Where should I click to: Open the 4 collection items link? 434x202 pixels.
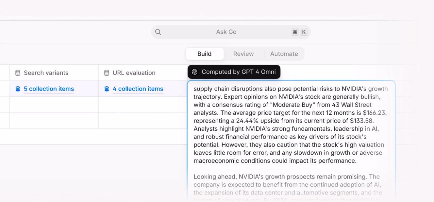(x=138, y=89)
